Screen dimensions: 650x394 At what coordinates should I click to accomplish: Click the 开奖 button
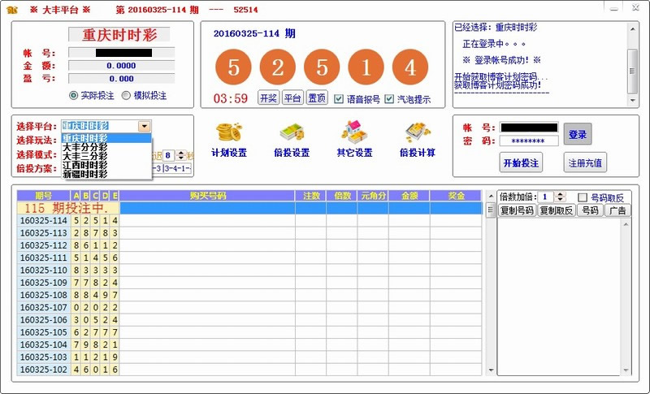tap(268, 98)
